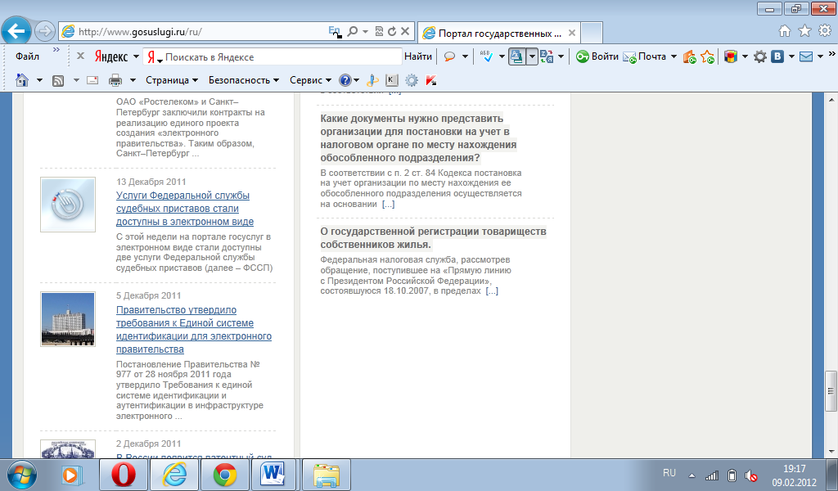
Task: Click the Punto switcher icon on command bar
Action: [372, 80]
